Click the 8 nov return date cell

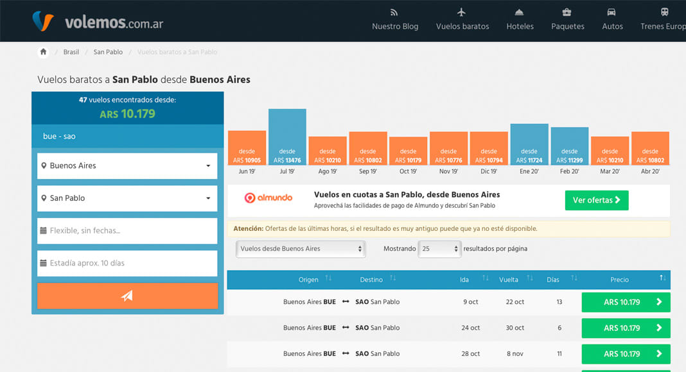click(515, 354)
